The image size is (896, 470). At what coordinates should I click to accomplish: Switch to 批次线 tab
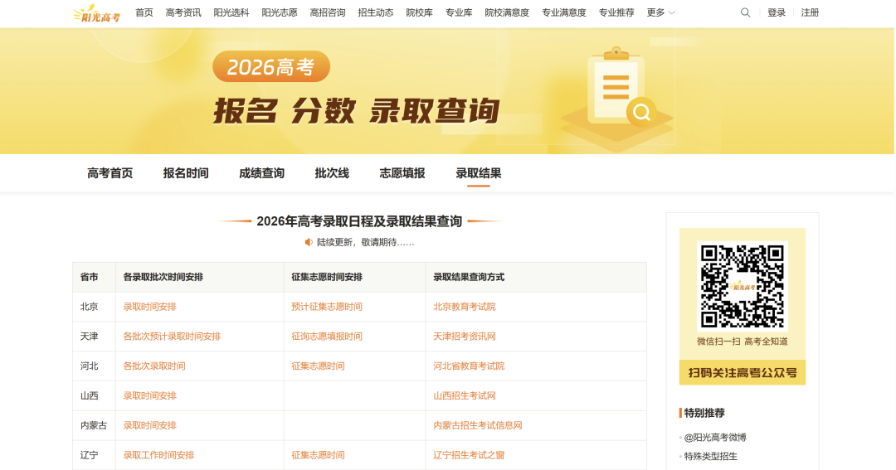[332, 173]
